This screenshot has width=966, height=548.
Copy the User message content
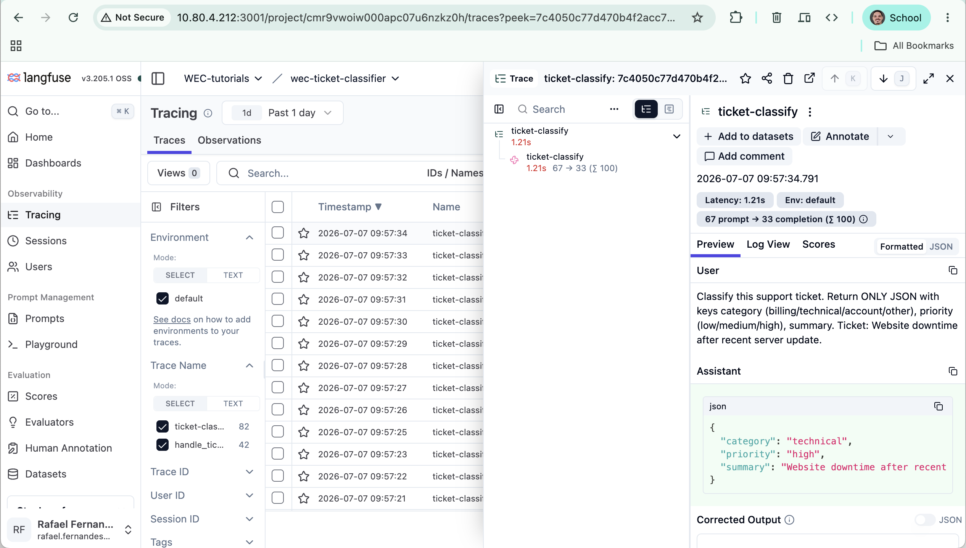click(953, 270)
